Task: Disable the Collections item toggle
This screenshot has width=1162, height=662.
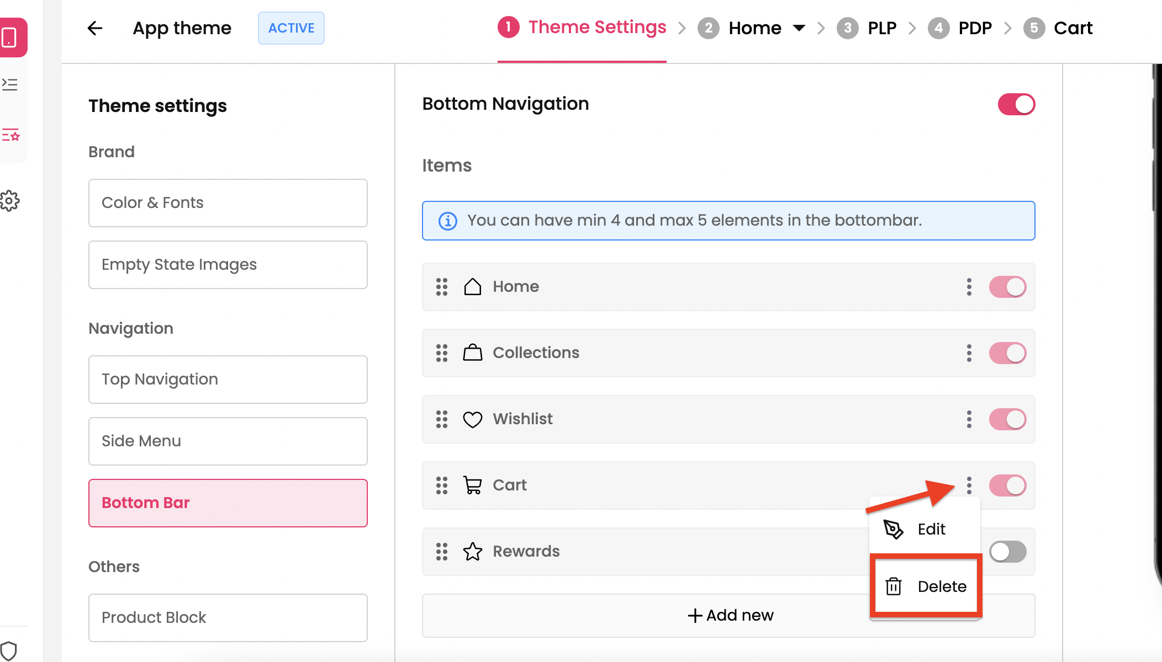Action: click(1007, 353)
